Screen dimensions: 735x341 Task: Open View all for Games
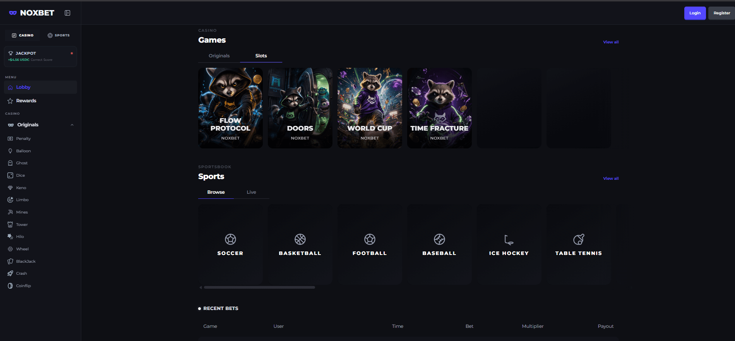pyautogui.click(x=611, y=42)
